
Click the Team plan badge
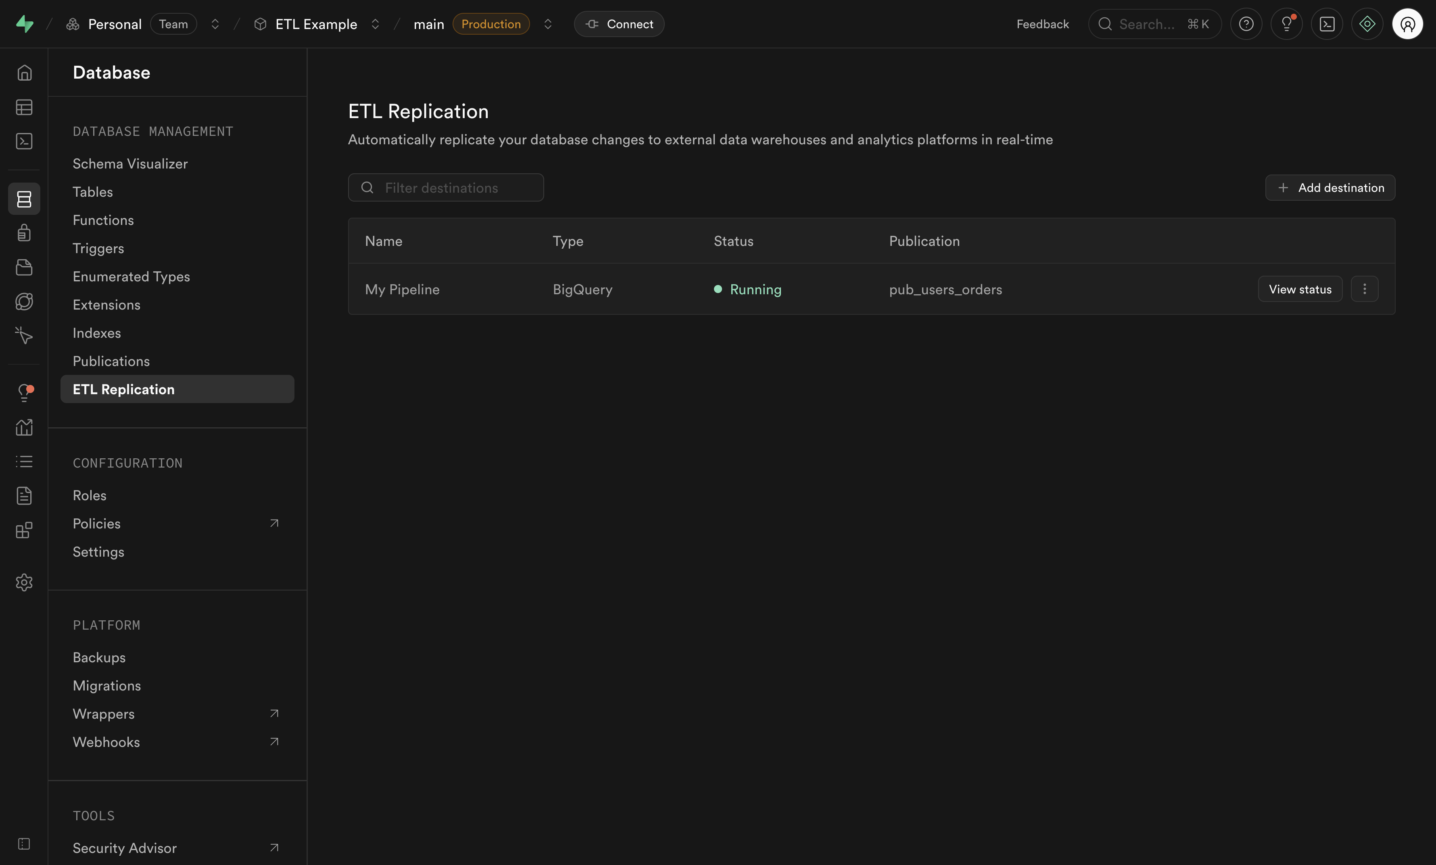pos(174,24)
